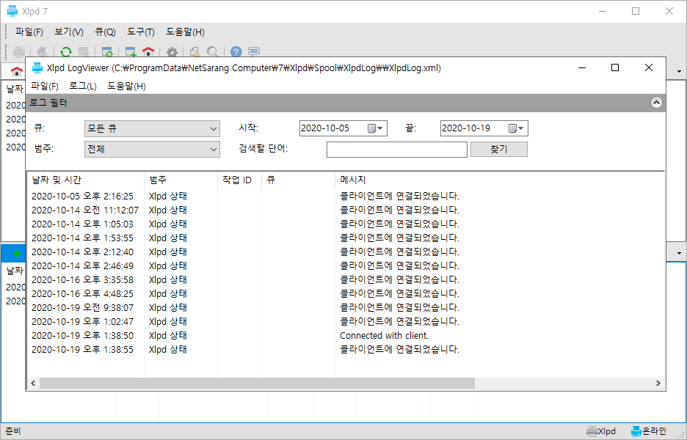Click the blue help question mark icon
Viewport: 687px width, 440px height.
[236, 52]
